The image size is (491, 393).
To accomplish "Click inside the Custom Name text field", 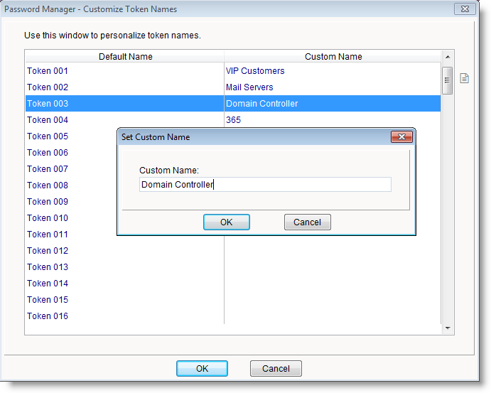I will click(265, 185).
